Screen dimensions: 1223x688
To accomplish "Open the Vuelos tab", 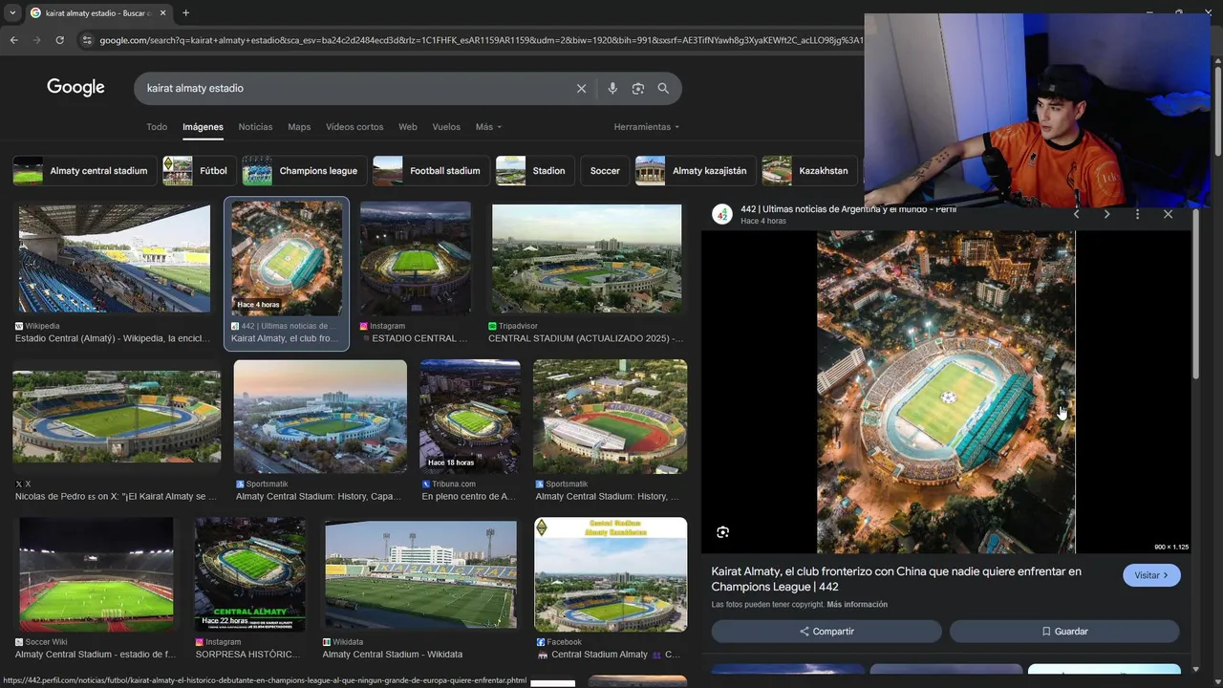I will (446, 127).
